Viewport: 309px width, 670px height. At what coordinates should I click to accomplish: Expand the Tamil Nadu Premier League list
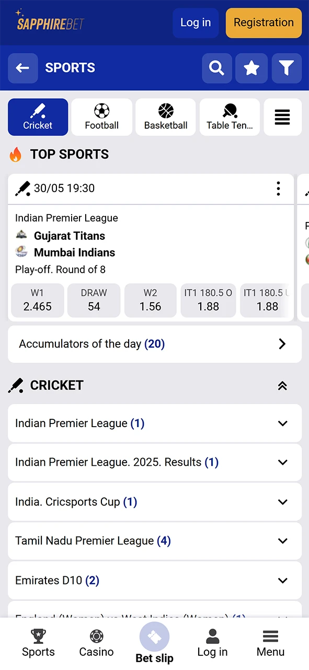(154, 541)
